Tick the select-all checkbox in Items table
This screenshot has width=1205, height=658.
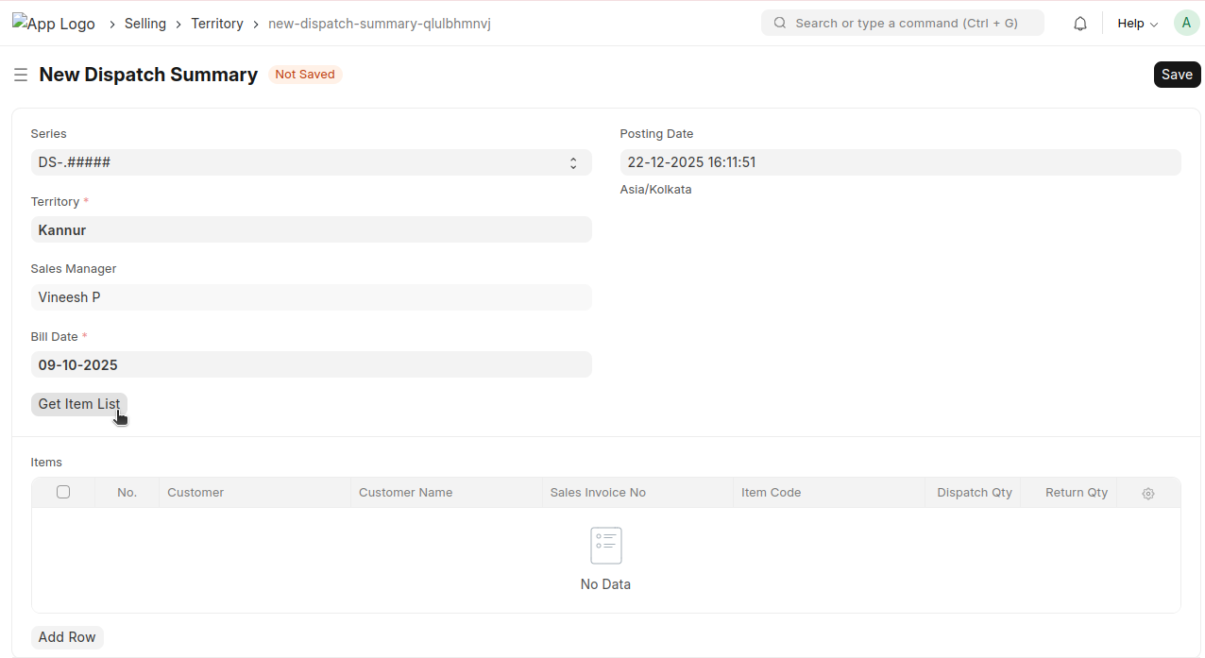point(63,492)
